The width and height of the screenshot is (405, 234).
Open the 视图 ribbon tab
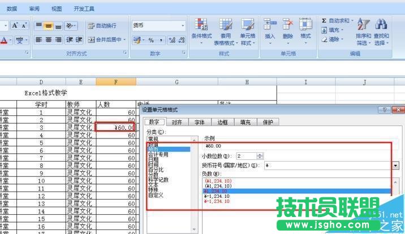[57, 9]
